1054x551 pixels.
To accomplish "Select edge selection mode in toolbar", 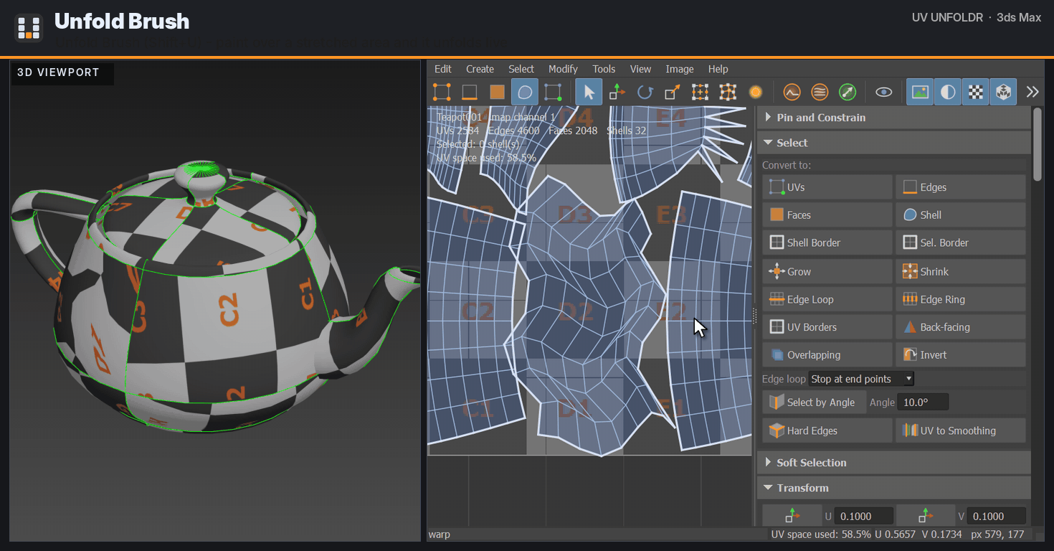I will [470, 92].
